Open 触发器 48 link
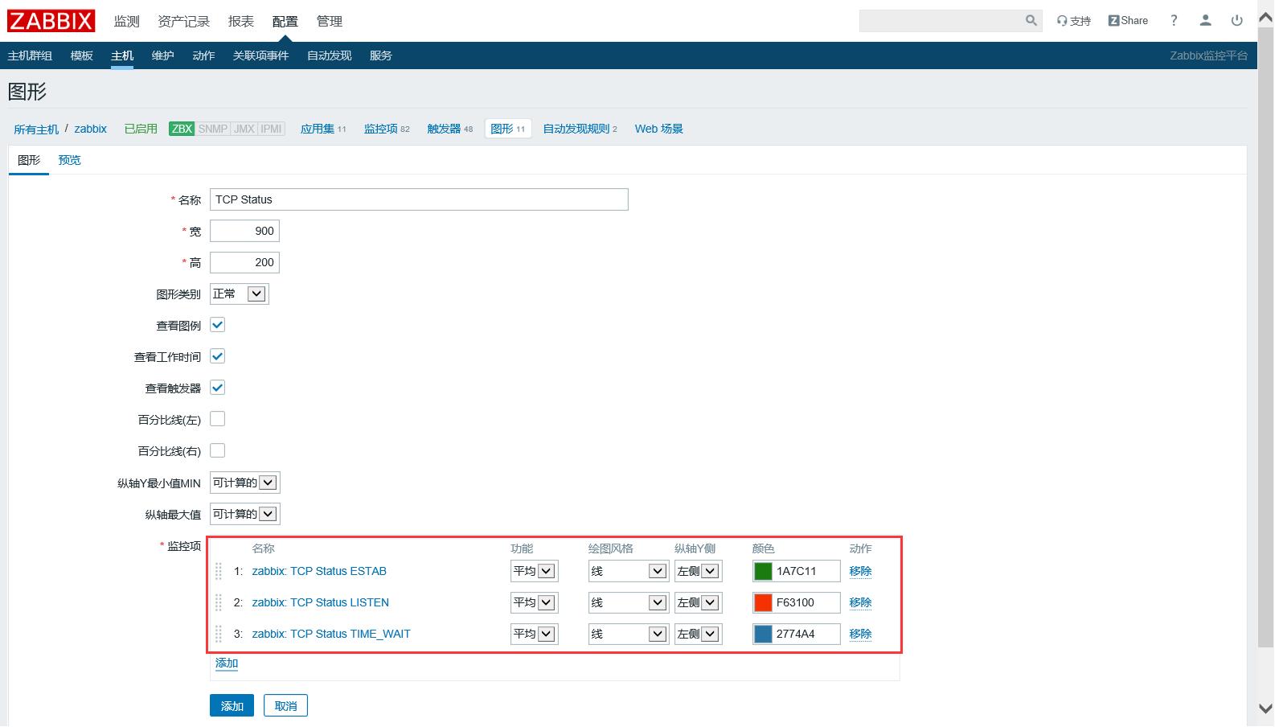This screenshot has height=727, width=1275. [x=449, y=129]
